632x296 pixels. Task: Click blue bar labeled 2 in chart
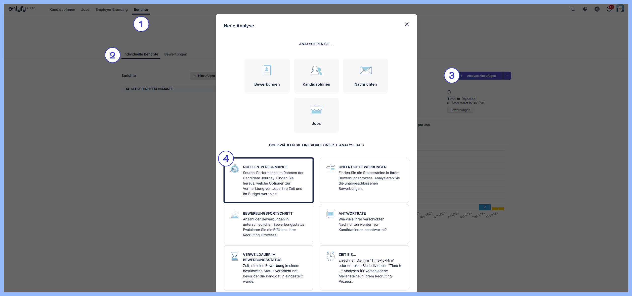click(x=484, y=207)
